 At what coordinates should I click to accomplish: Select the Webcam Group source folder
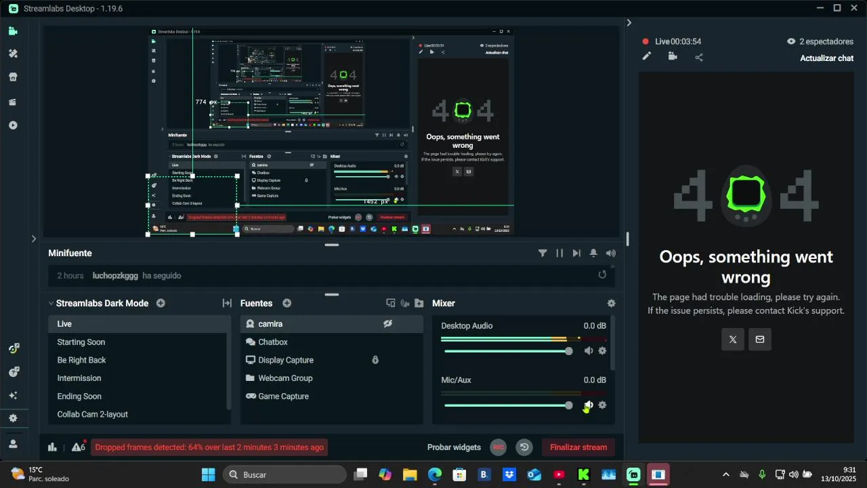[331, 378]
